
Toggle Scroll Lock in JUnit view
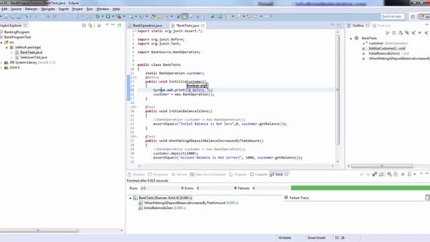381,174
